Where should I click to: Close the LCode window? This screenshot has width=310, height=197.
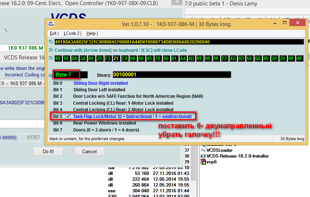click(298, 23)
